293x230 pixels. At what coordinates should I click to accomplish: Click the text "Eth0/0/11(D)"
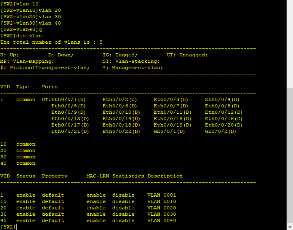point(172,112)
